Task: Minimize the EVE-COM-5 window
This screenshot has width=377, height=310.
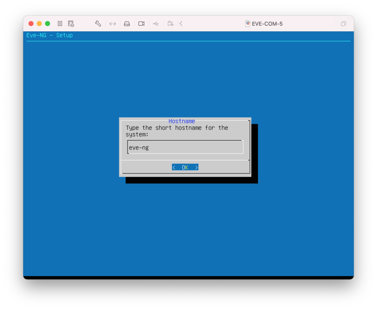Action: point(39,24)
